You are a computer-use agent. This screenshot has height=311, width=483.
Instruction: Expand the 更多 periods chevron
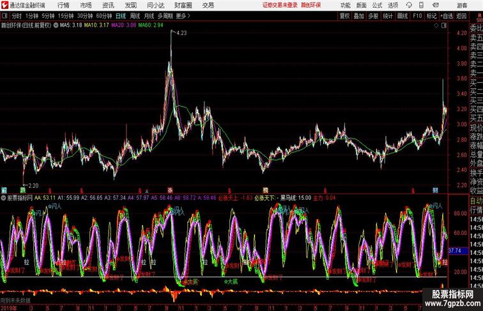[189, 16]
